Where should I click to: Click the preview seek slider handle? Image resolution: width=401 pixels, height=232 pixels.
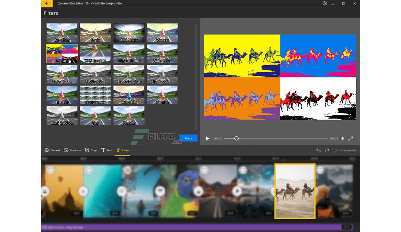click(236, 139)
